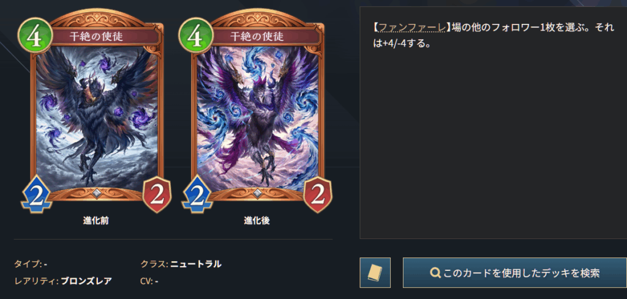Click green cost 4 orb on 進化後 card
The height and width of the screenshot is (299, 627).
pyautogui.click(x=196, y=35)
